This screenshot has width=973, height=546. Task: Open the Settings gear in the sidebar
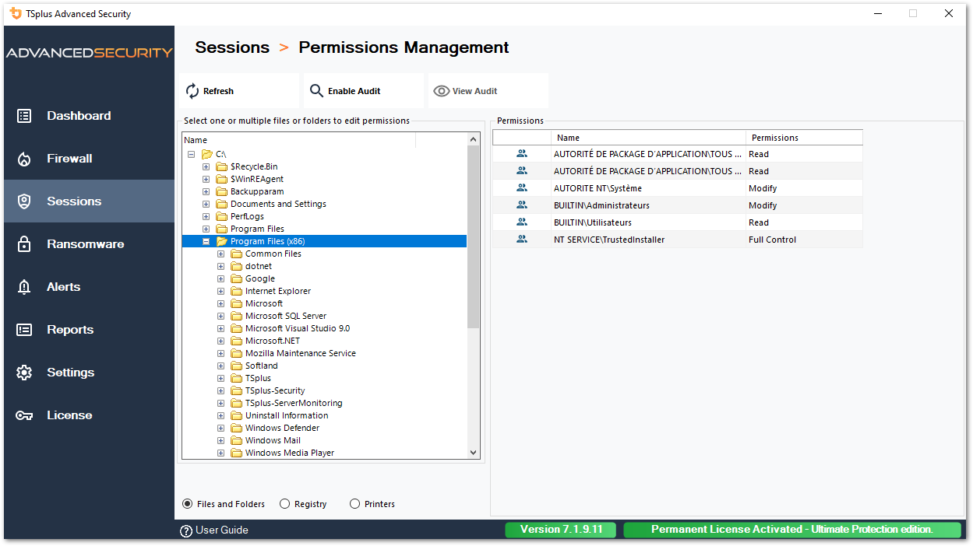(x=26, y=372)
